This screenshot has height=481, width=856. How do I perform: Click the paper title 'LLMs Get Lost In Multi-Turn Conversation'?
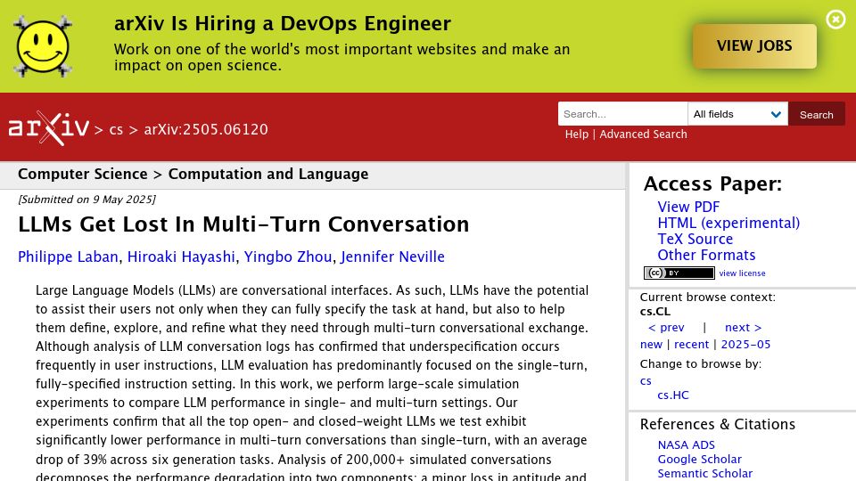(x=243, y=224)
